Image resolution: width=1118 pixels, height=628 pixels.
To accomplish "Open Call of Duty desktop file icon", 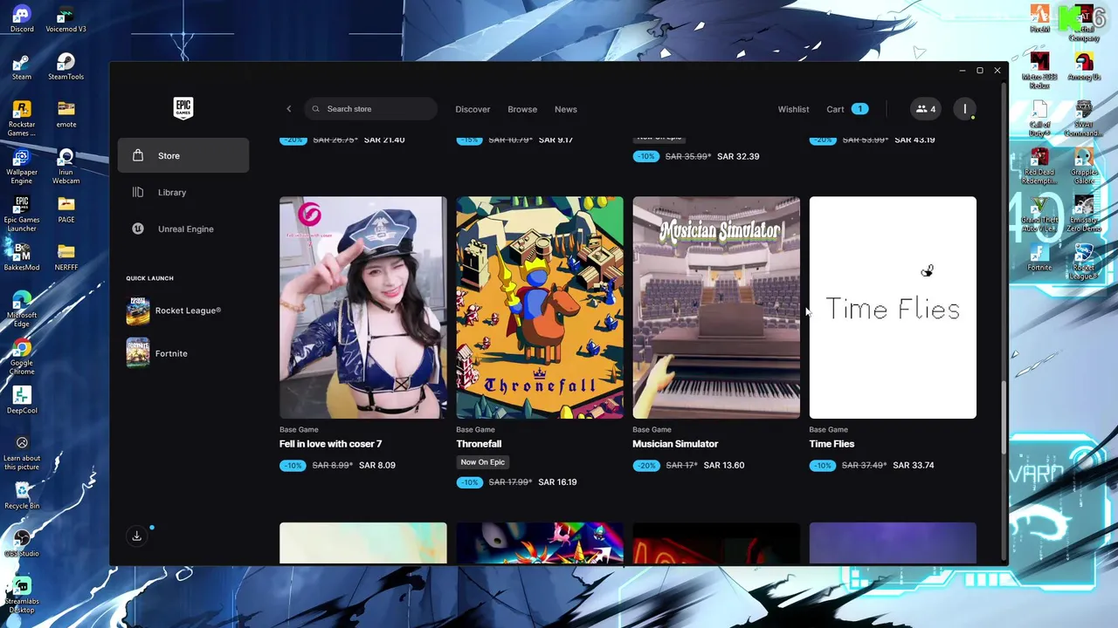I will [x=1039, y=119].
